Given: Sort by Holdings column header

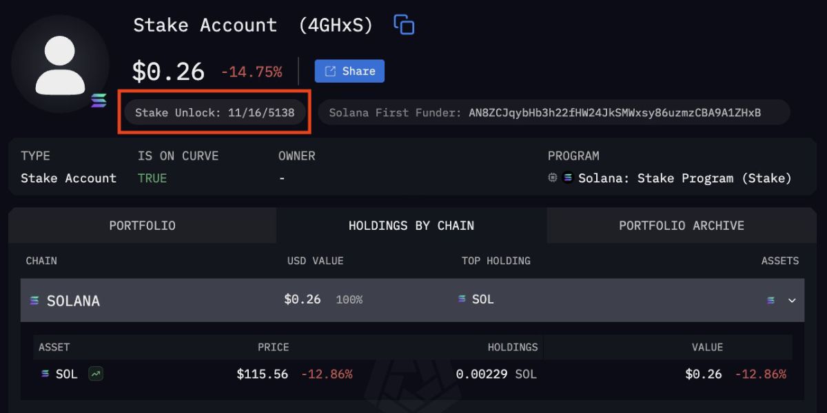Looking at the screenshot, I should [513, 347].
